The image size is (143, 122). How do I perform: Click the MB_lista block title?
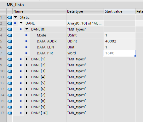15,5
